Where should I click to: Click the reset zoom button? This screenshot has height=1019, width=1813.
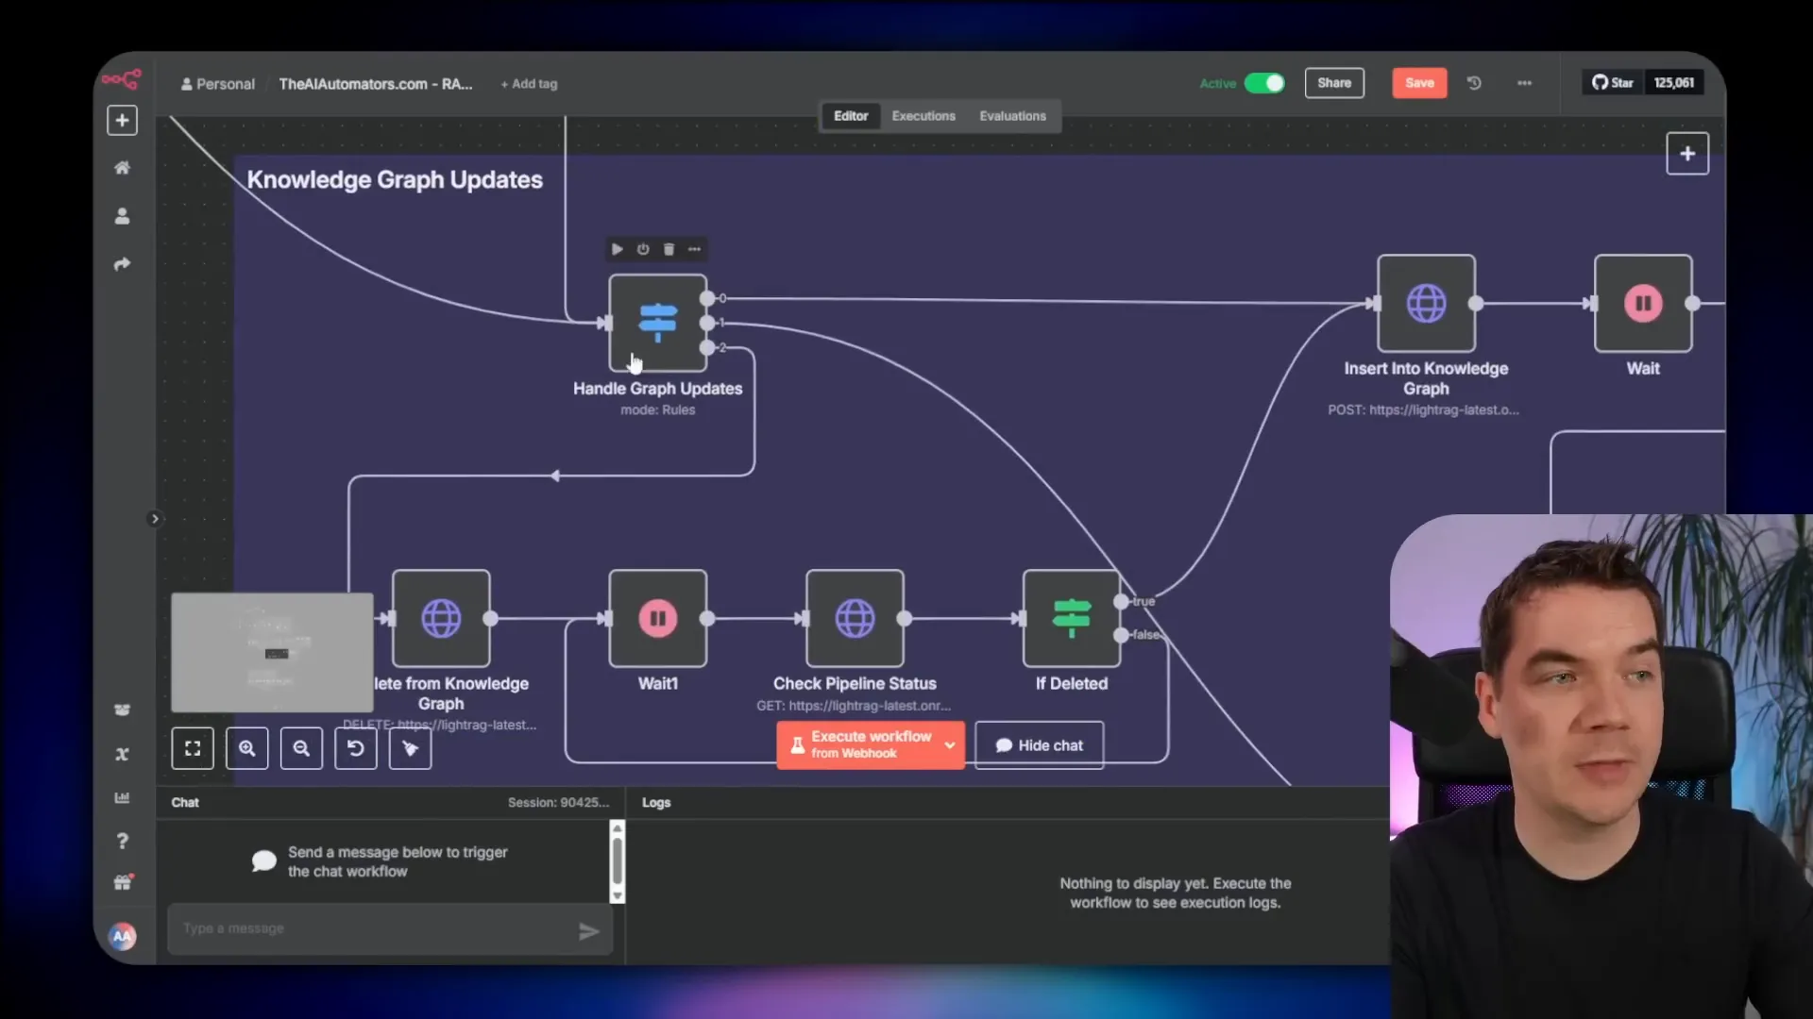pyautogui.click(x=356, y=748)
